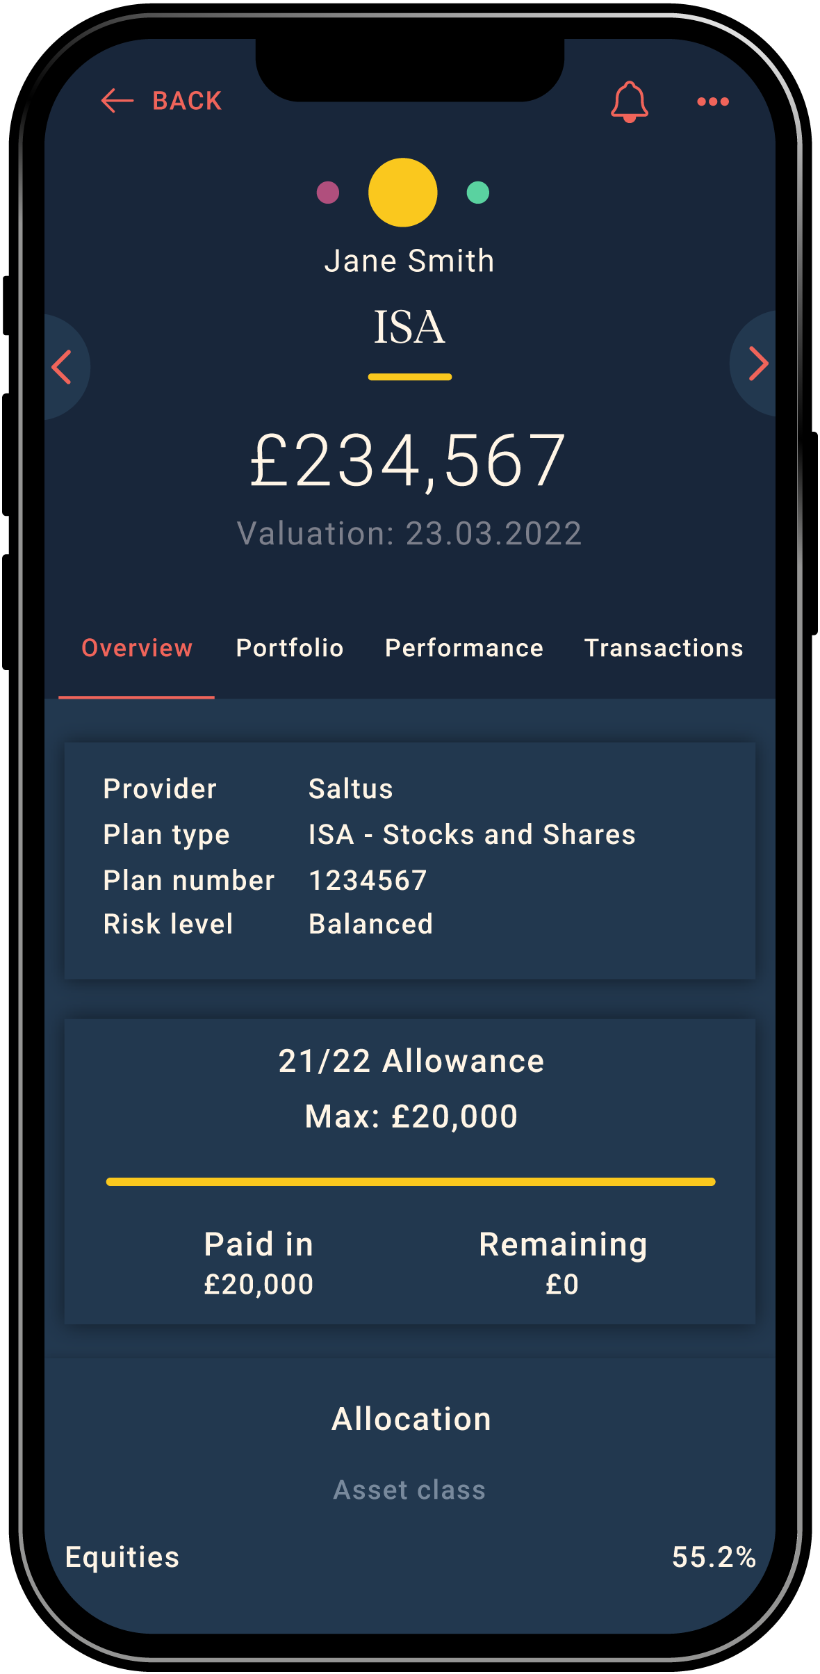This screenshot has width=820, height=1674.
Task: Open the three-dot more options menu
Action: (713, 101)
